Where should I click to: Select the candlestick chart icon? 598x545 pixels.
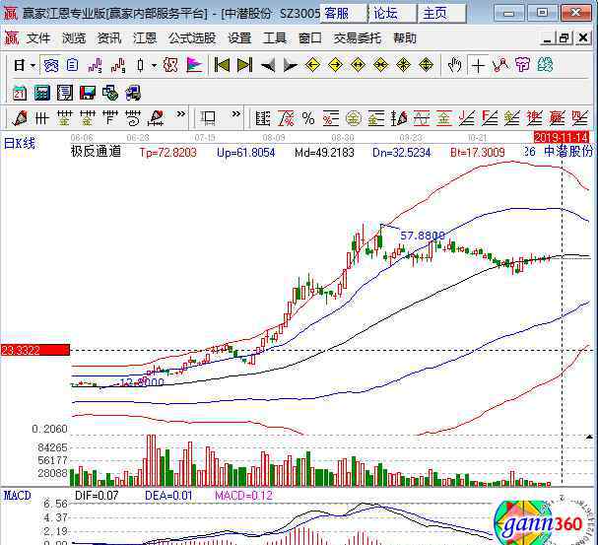pos(140,65)
